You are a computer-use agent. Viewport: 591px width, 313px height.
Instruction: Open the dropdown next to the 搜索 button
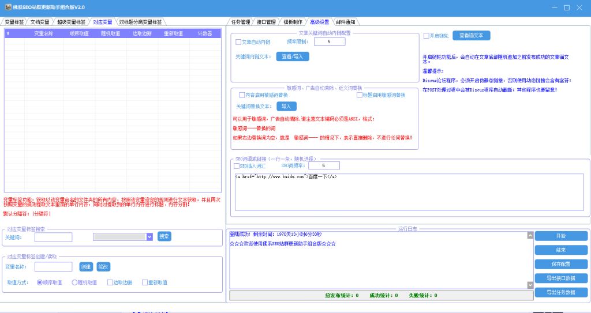149,237
